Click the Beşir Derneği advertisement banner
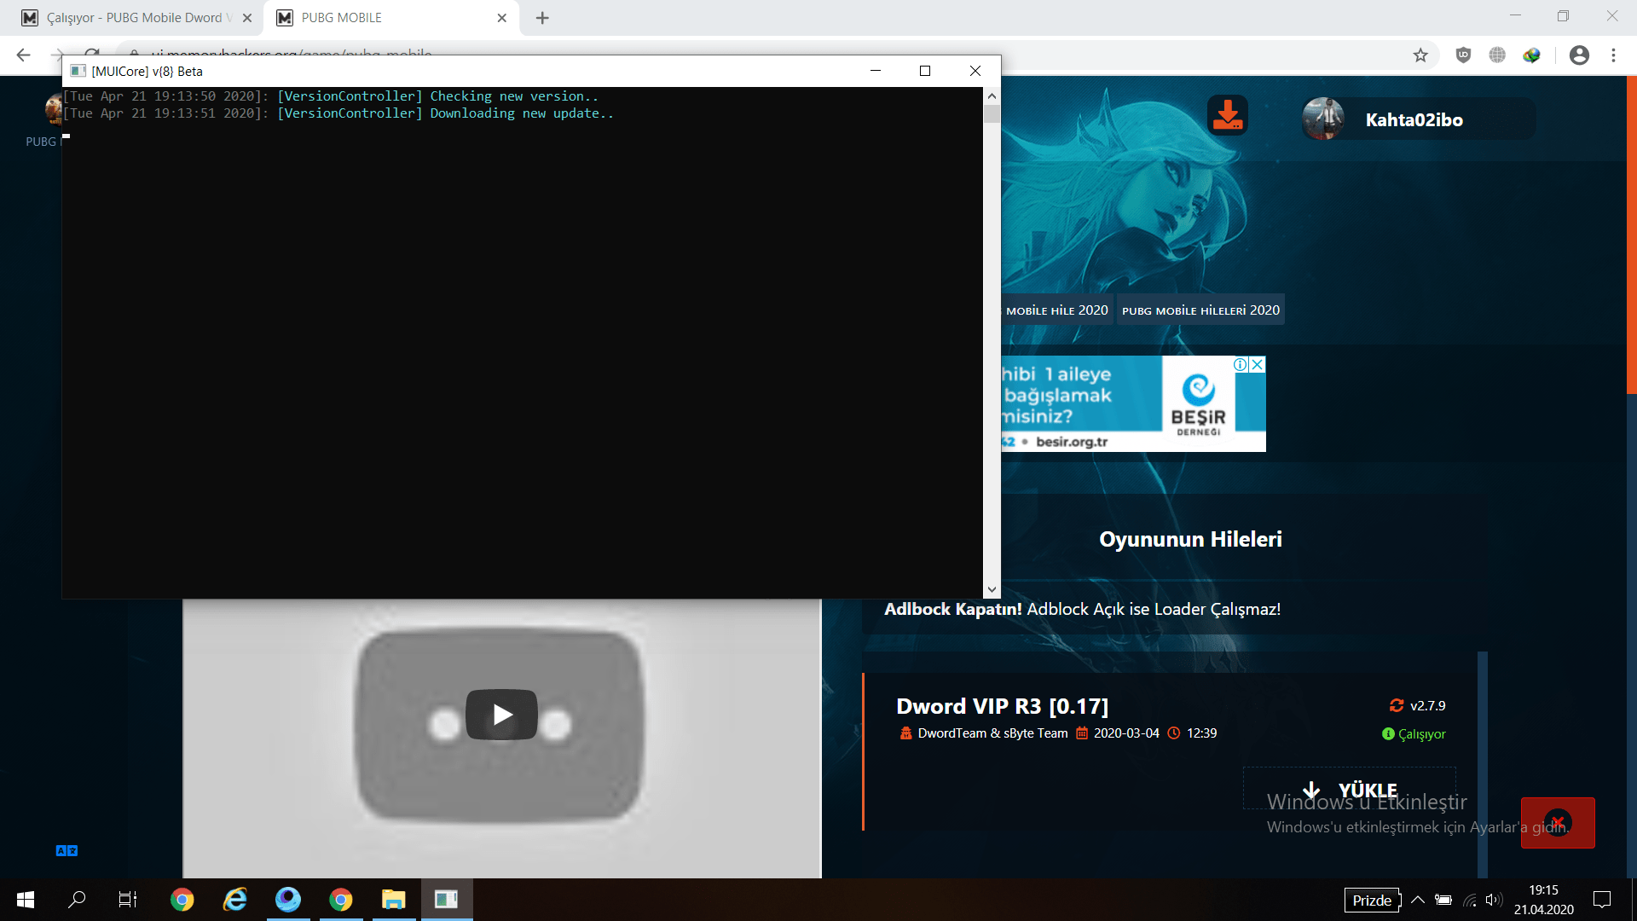The height and width of the screenshot is (921, 1637). [1133, 403]
